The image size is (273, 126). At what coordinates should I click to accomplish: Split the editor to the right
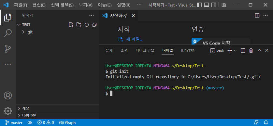point(257,16)
